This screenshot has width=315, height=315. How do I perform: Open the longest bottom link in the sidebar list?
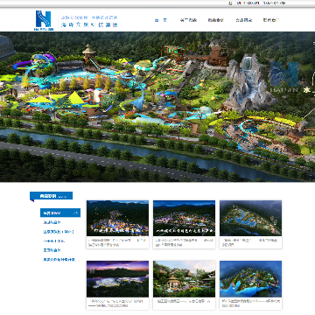point(59,260)
